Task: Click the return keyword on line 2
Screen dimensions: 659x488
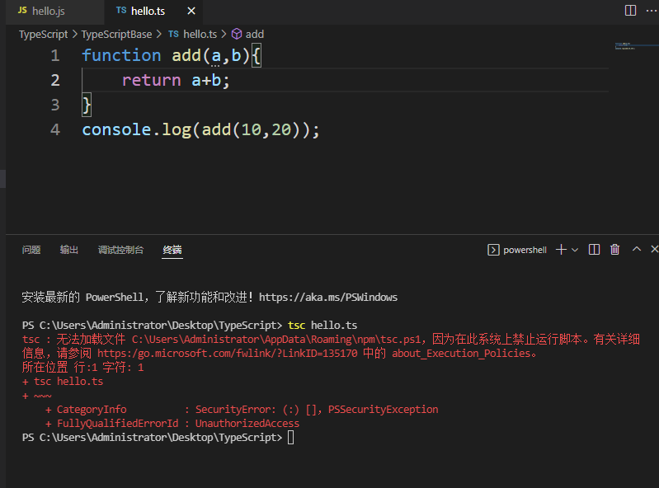Action: tap(151, 80)
